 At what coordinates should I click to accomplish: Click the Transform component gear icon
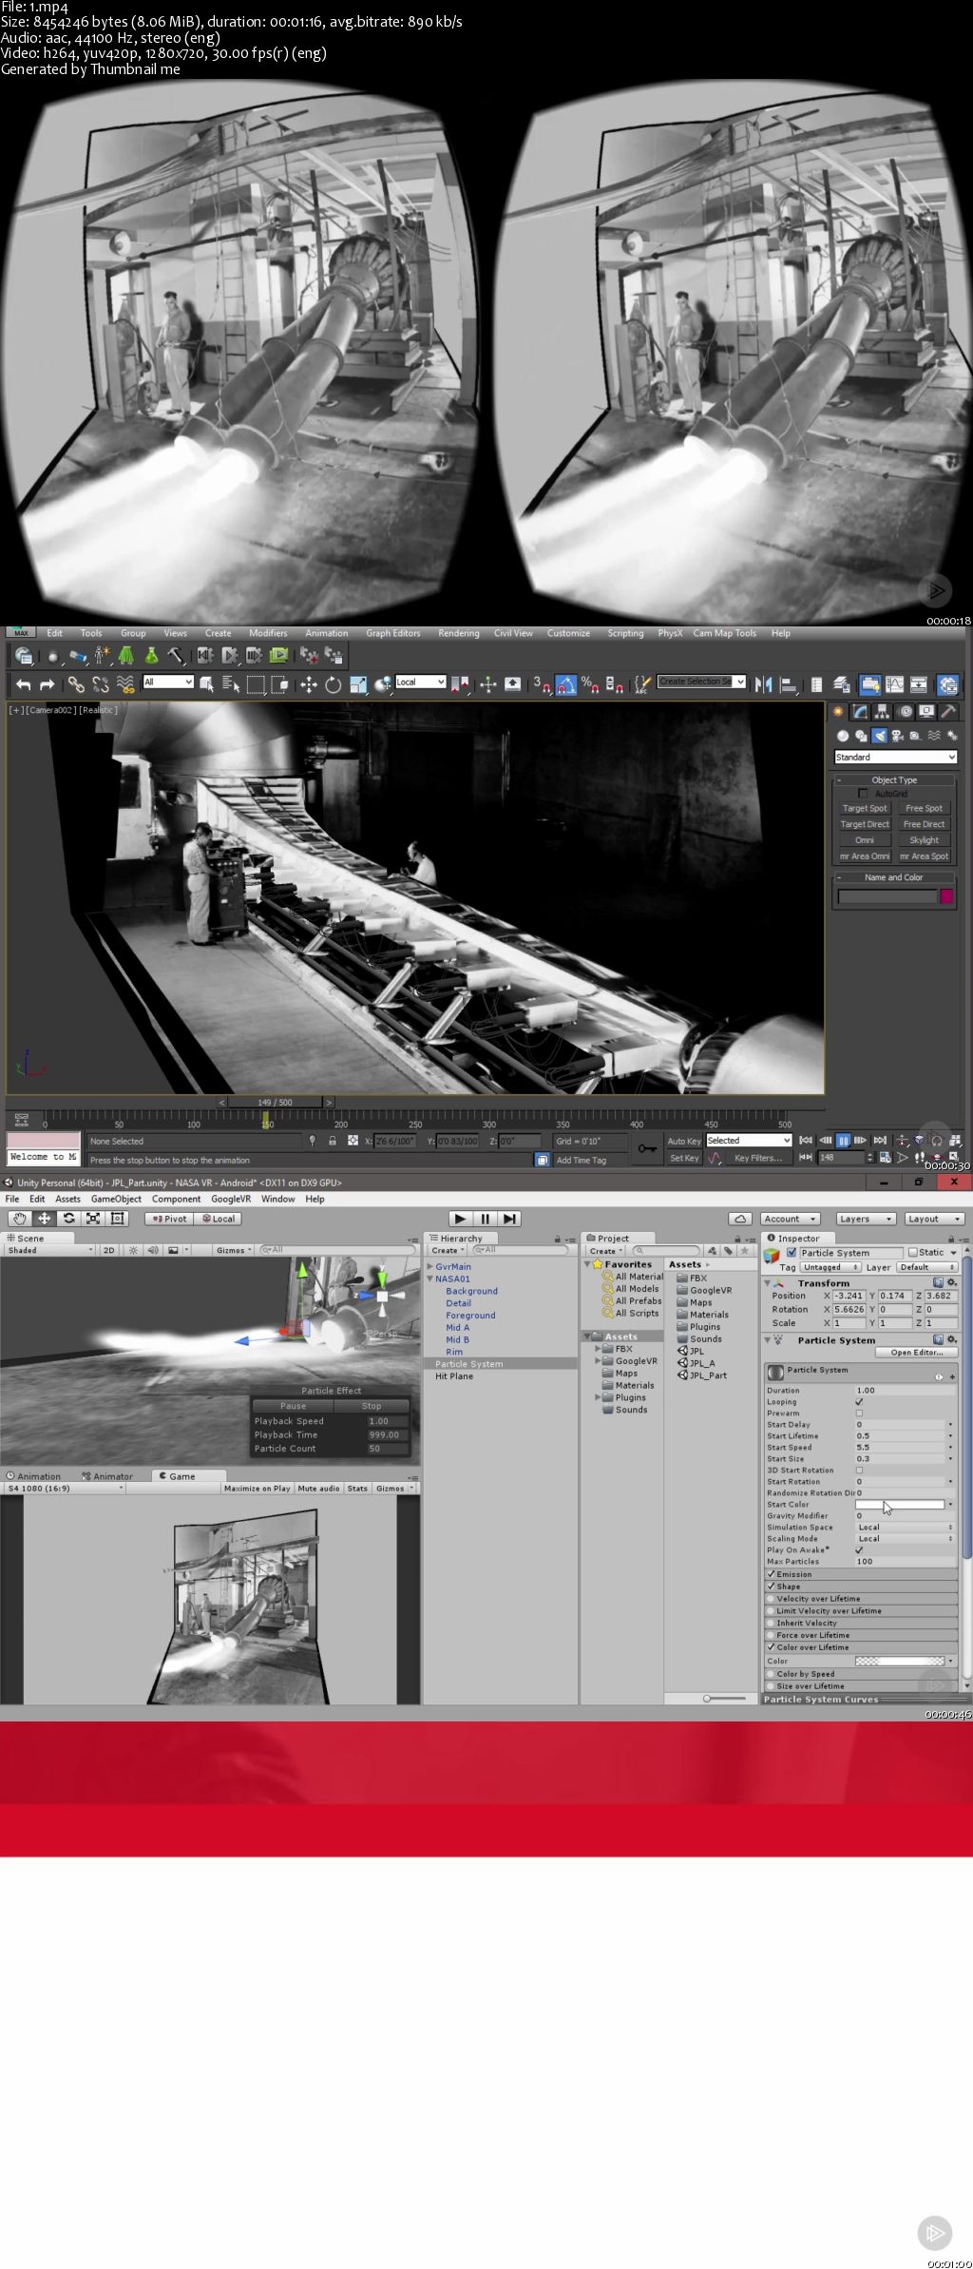pos(951,1282)
